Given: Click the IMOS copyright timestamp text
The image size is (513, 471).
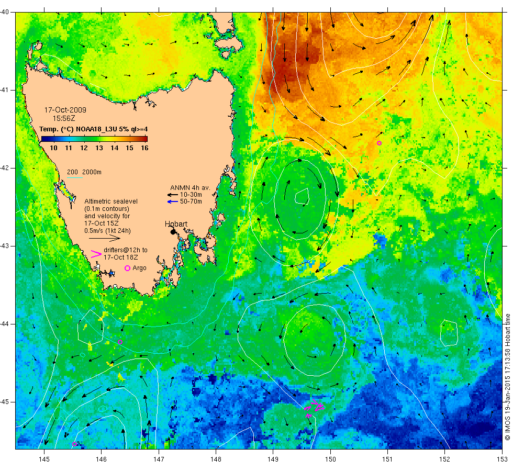Looking at the screenshot, I should (x=507, y=376).
